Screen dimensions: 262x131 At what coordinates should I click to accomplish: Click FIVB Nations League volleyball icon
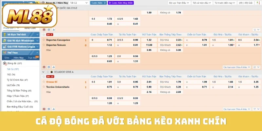pos(5,47)
